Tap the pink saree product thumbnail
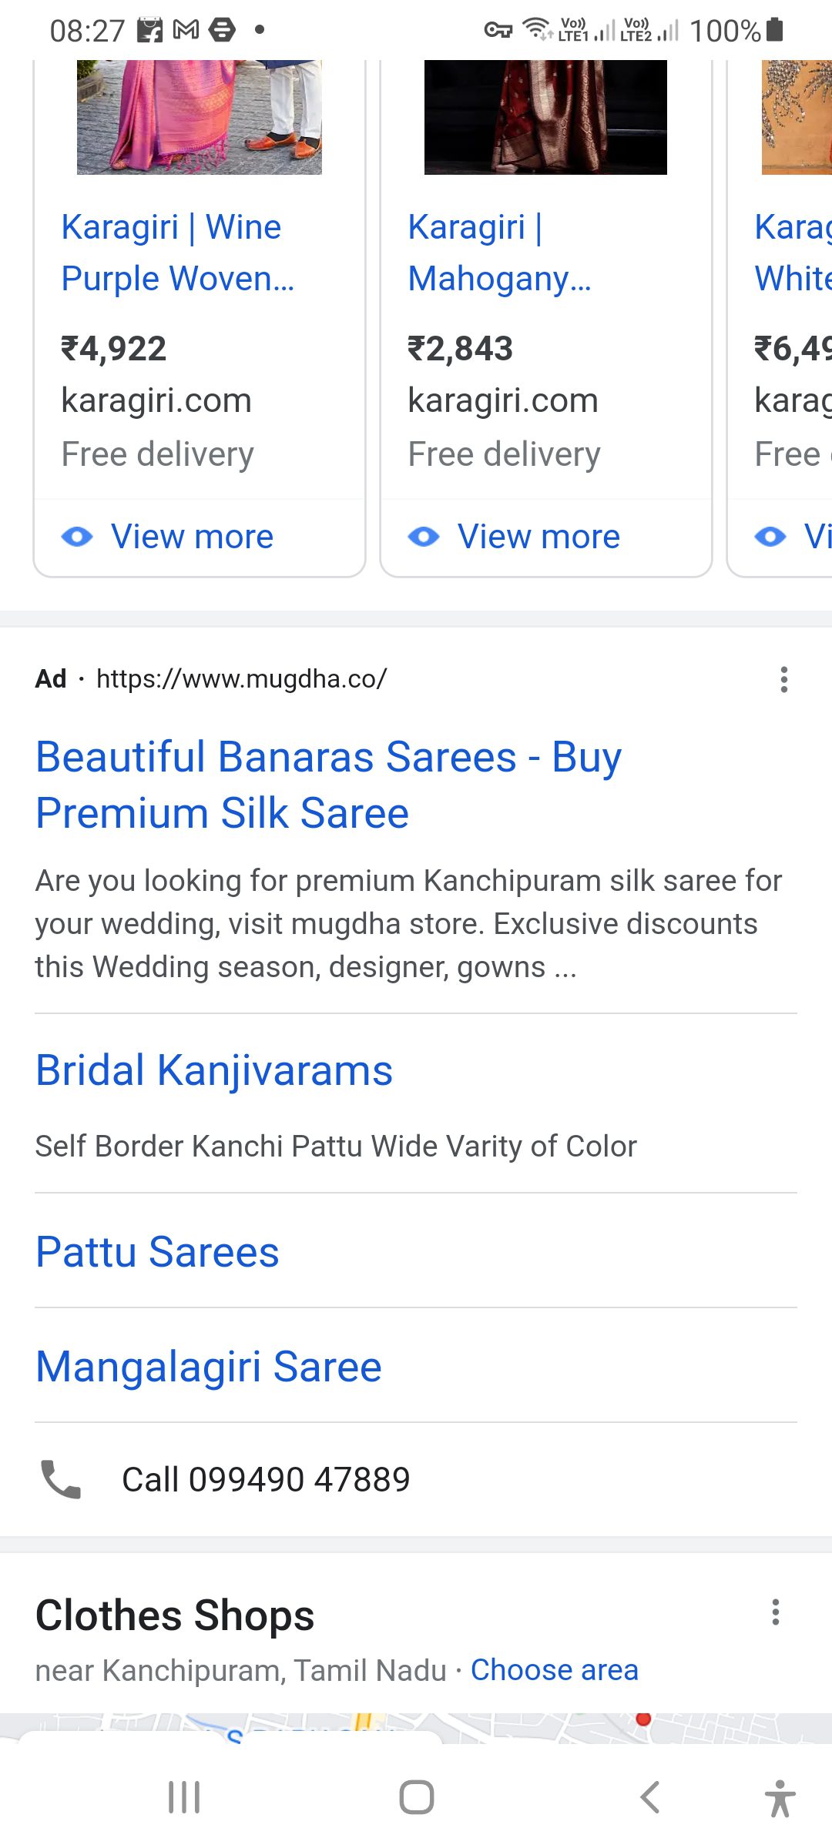The height and width of the screenshot is (1848, 832). (x=199, y=117)
